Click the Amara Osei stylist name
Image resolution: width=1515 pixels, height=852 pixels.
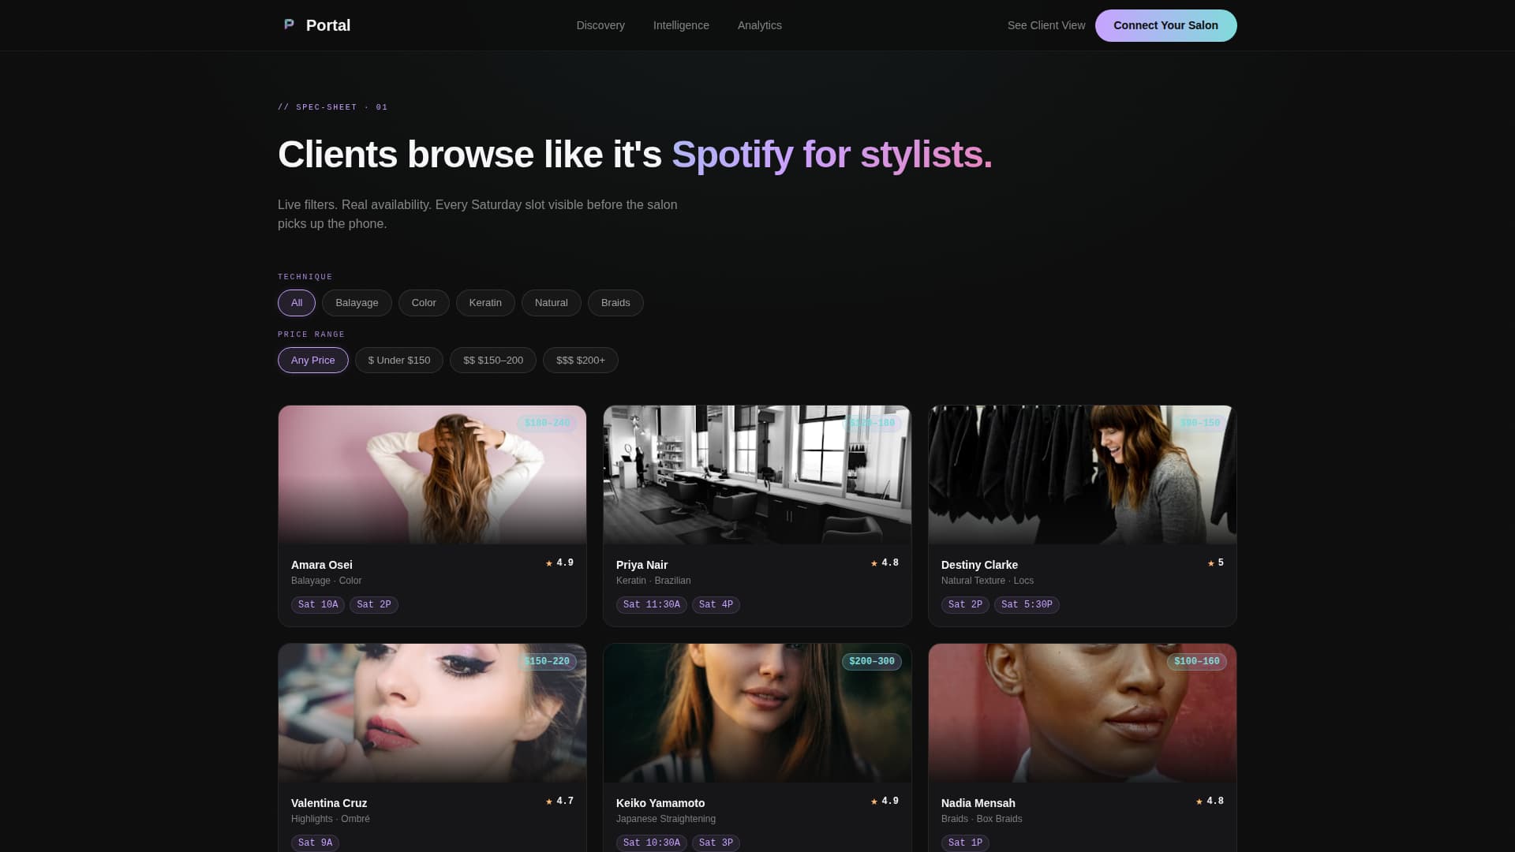coord(322,565)
